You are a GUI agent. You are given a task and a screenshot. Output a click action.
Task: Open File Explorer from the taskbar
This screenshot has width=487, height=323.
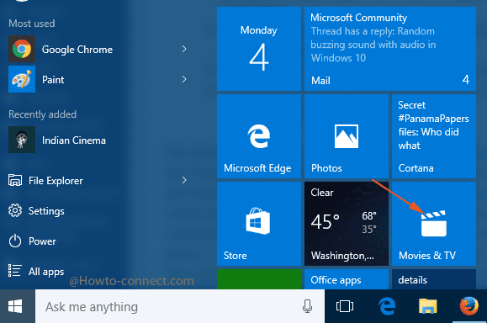point(427,306)
